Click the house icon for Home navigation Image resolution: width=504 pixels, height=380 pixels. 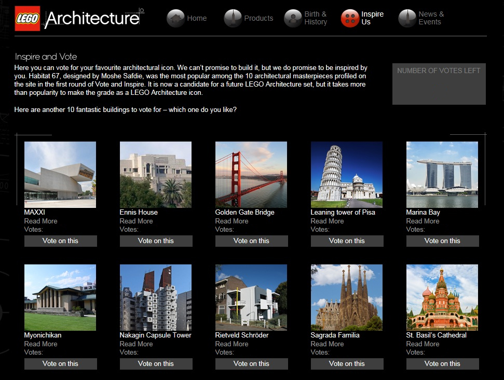175,18
